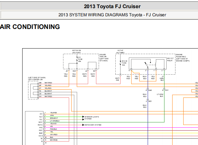Select the IG1 FUSE 15A label

coord(80,59)
